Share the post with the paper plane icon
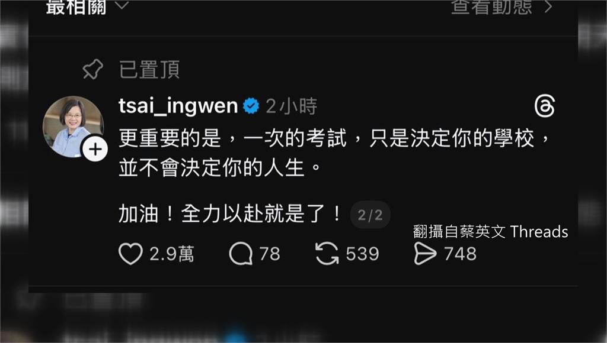The image size is (607, 343). [424, 254]
